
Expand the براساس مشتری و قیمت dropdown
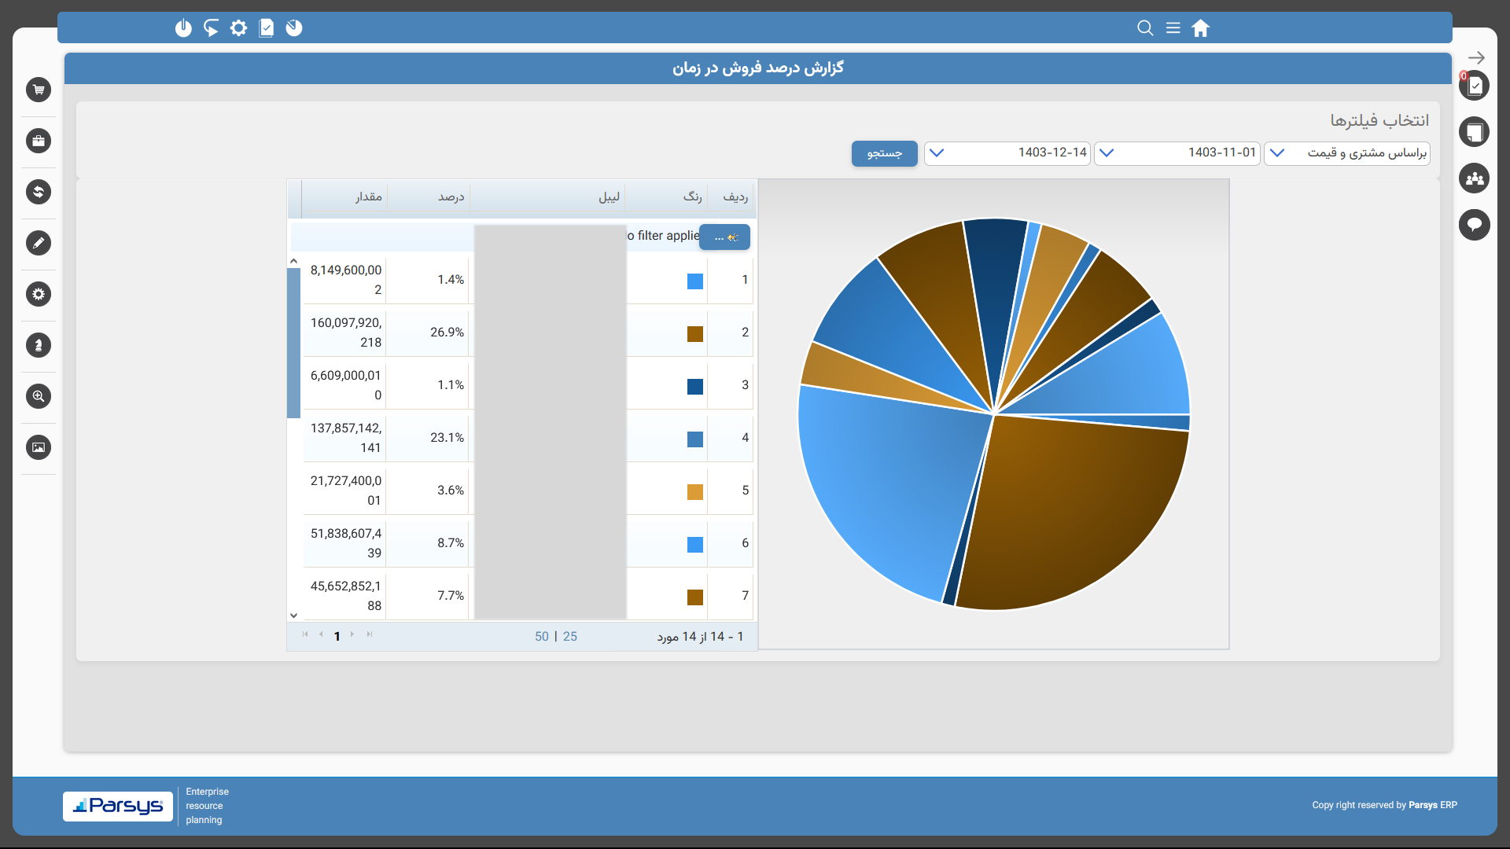point(1277,153)
